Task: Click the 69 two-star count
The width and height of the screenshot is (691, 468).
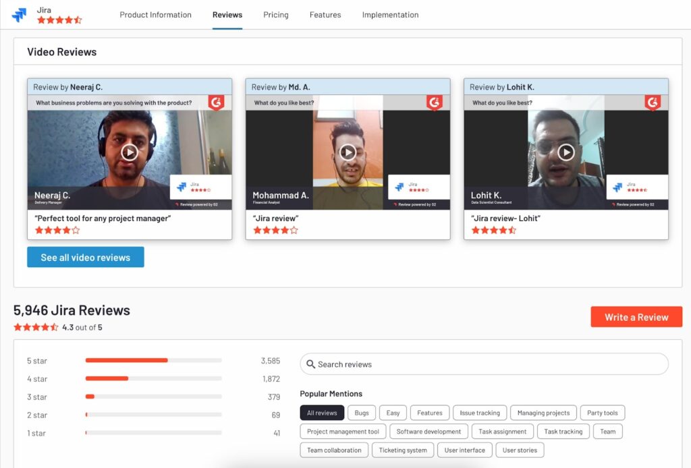Action: [276, 415]
